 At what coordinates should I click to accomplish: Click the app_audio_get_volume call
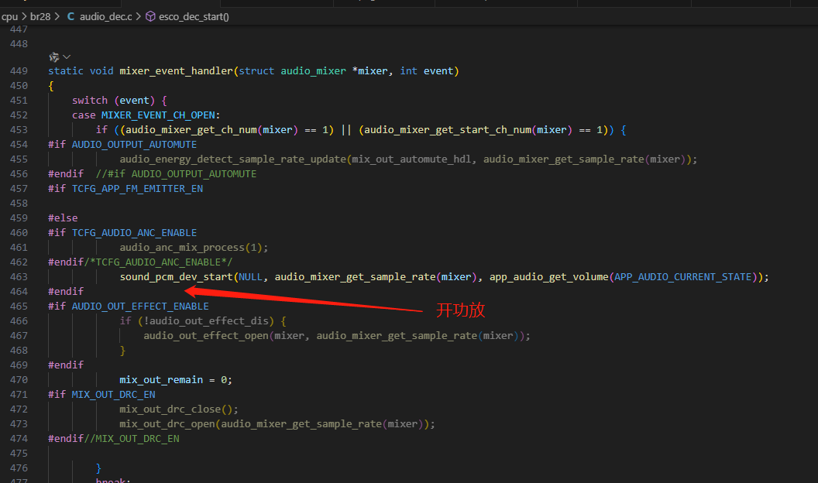[548, 276]
